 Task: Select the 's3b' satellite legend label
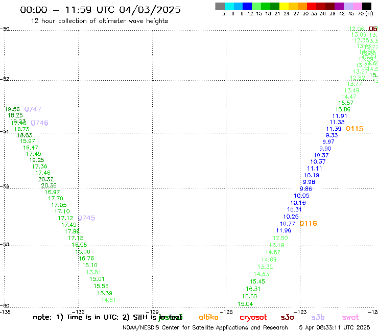pyautogui.click(x=318, y=317)
